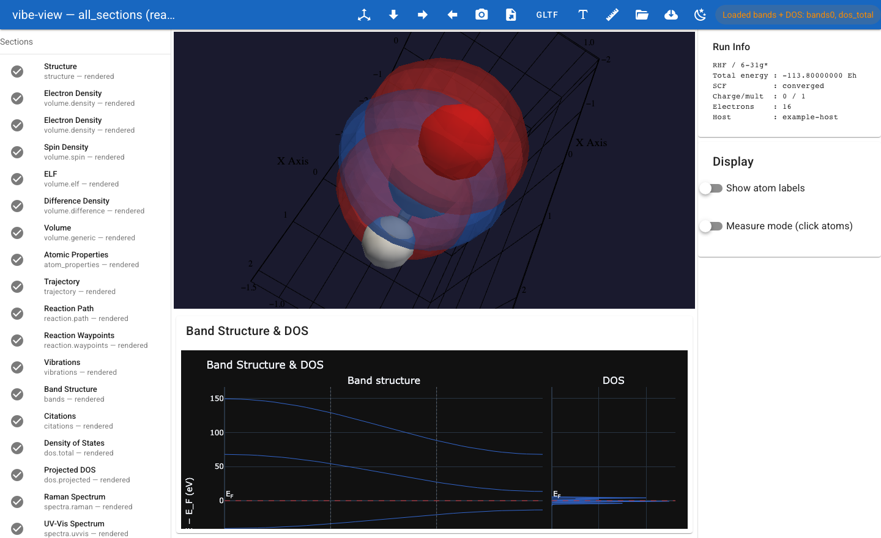881x538 pixels.
Task: Click the 3D axes orientation icon
Action: click(x=364, y=15)
